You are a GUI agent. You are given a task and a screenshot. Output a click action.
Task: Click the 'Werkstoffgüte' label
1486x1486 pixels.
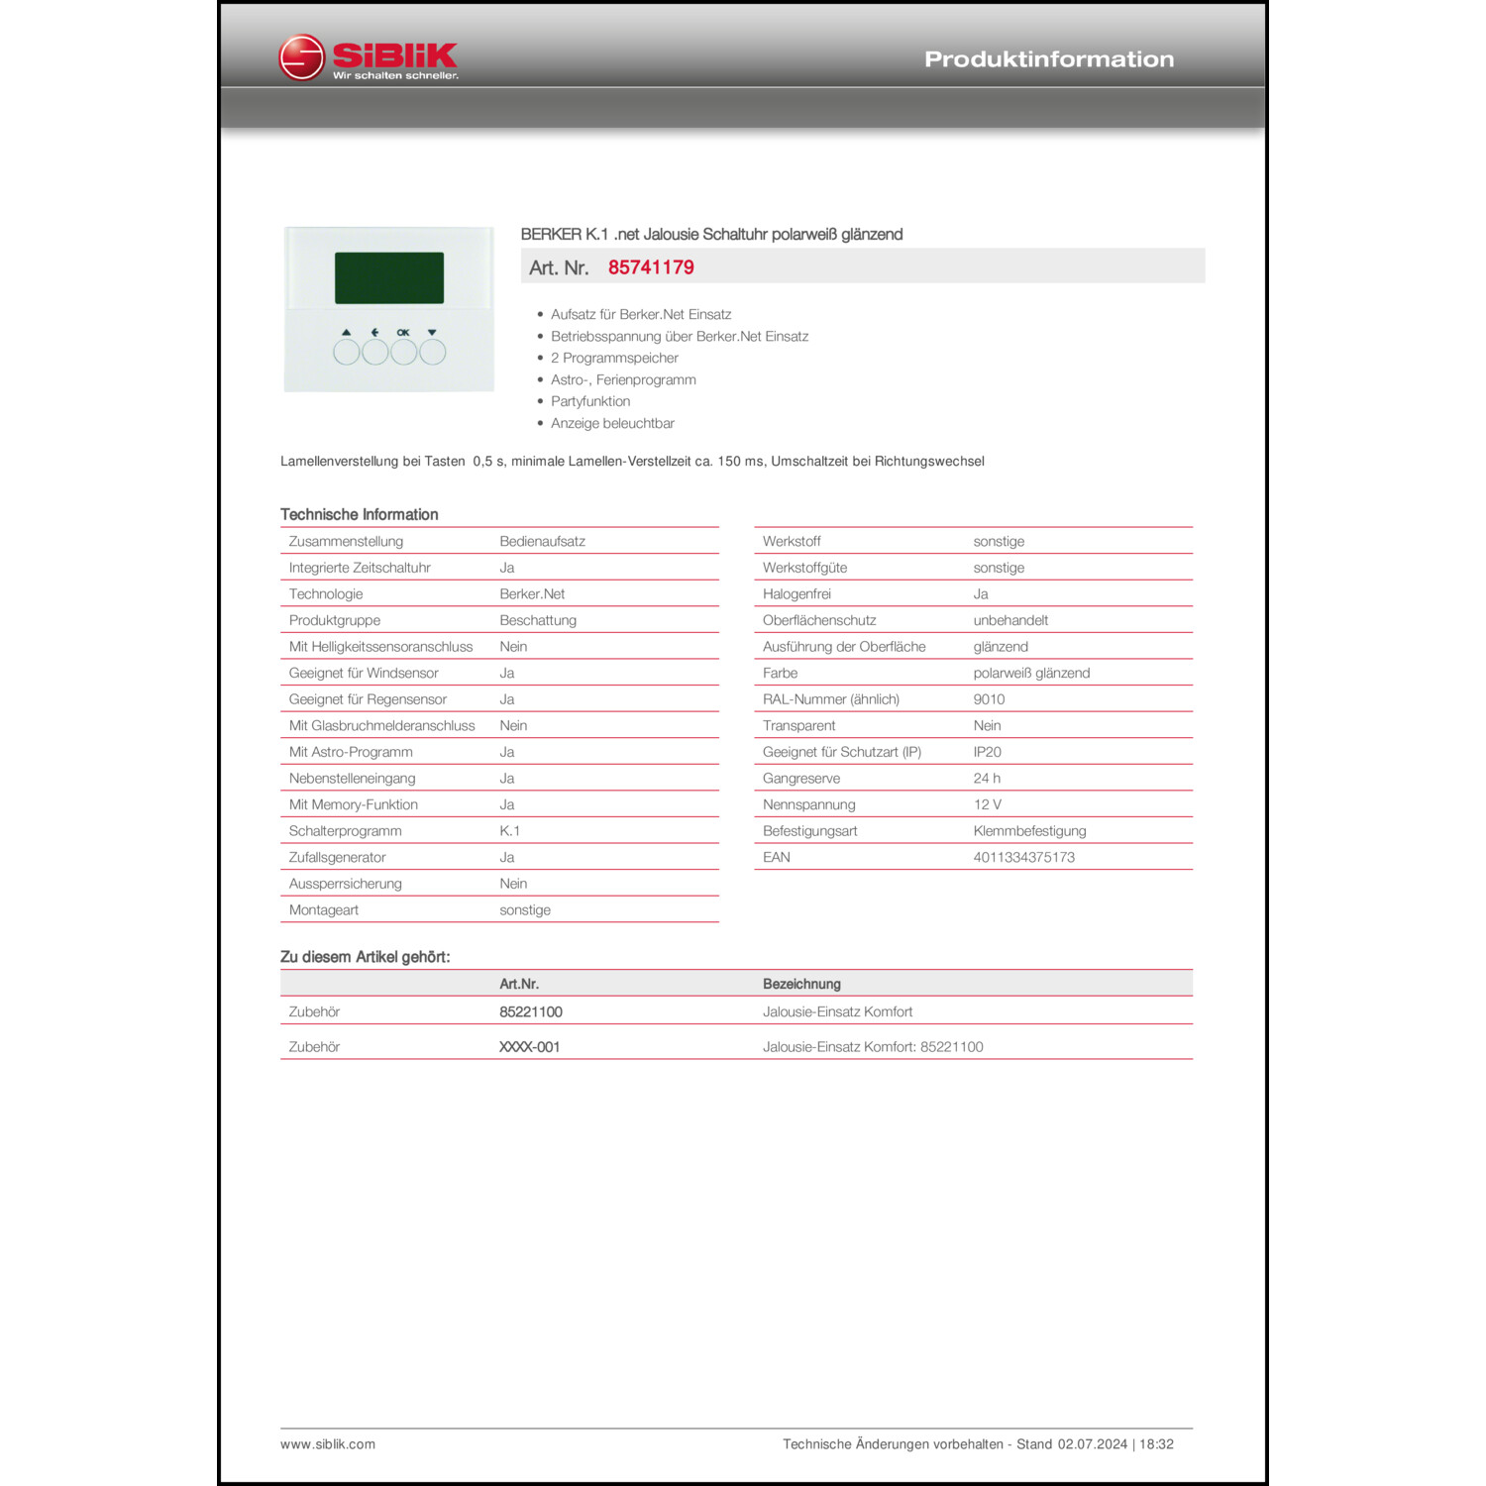[804, 568]
